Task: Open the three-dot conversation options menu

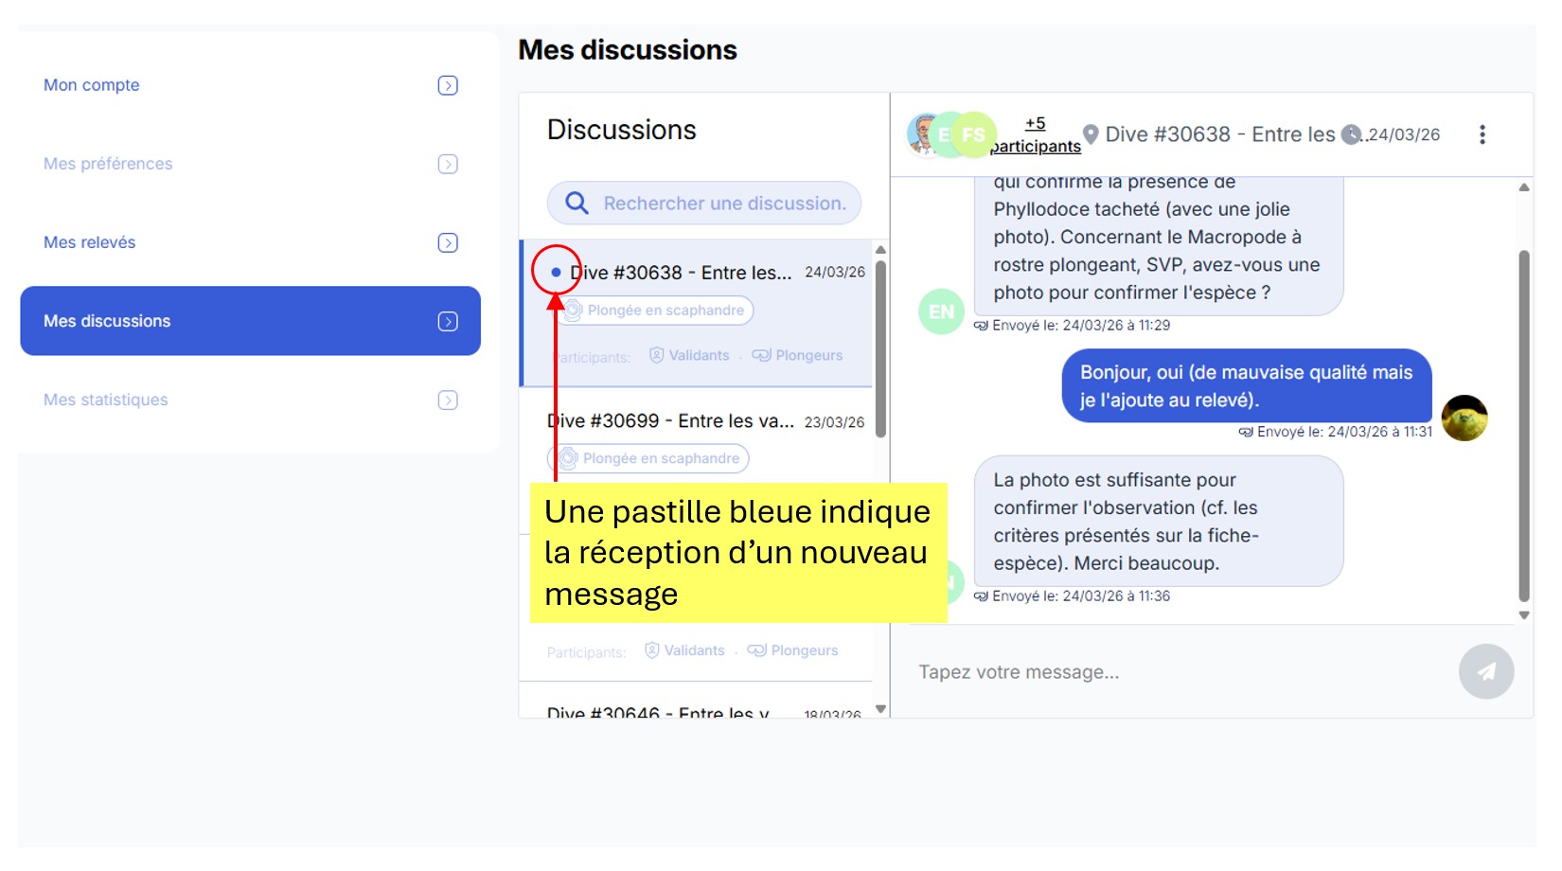Action: (1482, 134)
